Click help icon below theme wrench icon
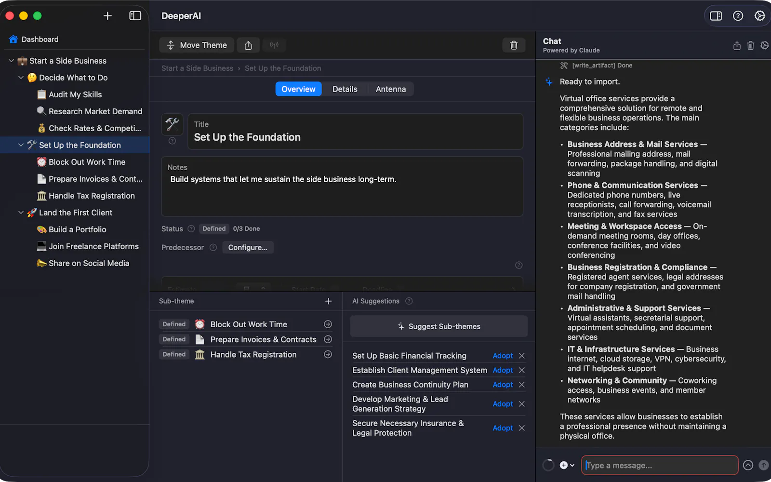The height and width of the screenshot is (482, 771). coord(172,141)
